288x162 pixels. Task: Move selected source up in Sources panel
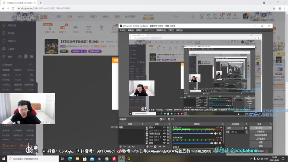160,147
